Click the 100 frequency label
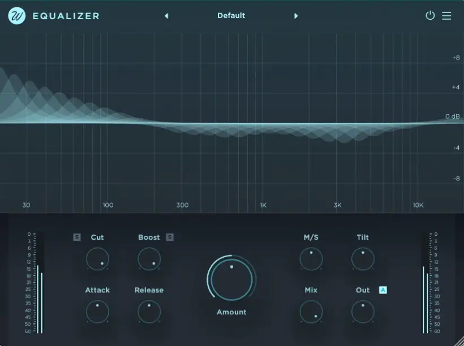This screenshot has height=346, width=464. tap(108, 205)
